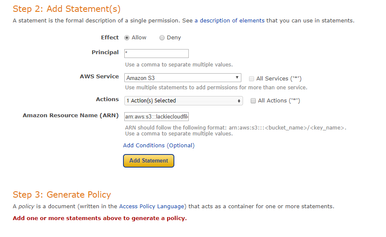Tick the All Services checkbox
The width and height of the screenshot is (386, 237).
tap(252, 78)
